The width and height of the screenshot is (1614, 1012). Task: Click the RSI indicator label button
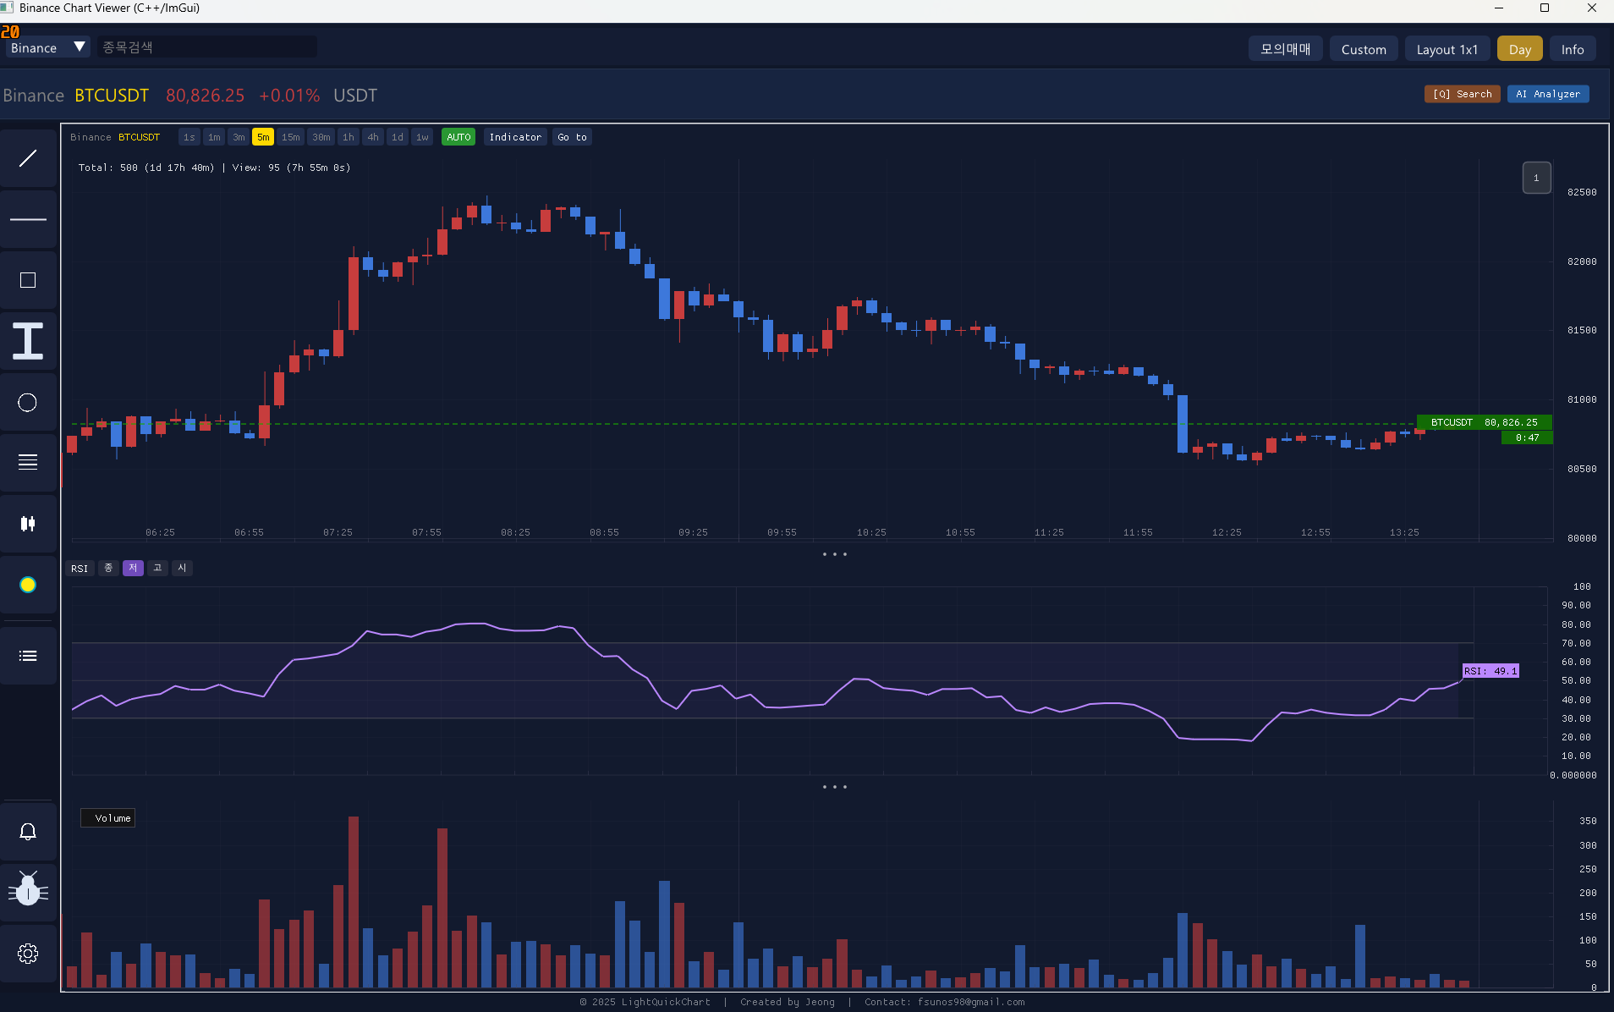(x=80, y=569)
